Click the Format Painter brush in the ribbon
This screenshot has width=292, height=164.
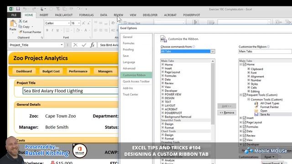click(21, 32)
